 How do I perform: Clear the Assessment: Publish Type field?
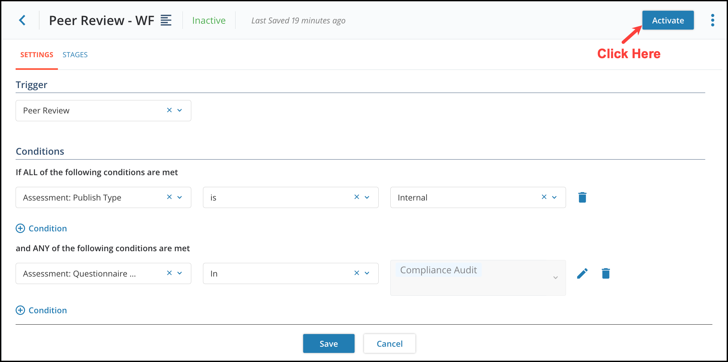point(169,197)
